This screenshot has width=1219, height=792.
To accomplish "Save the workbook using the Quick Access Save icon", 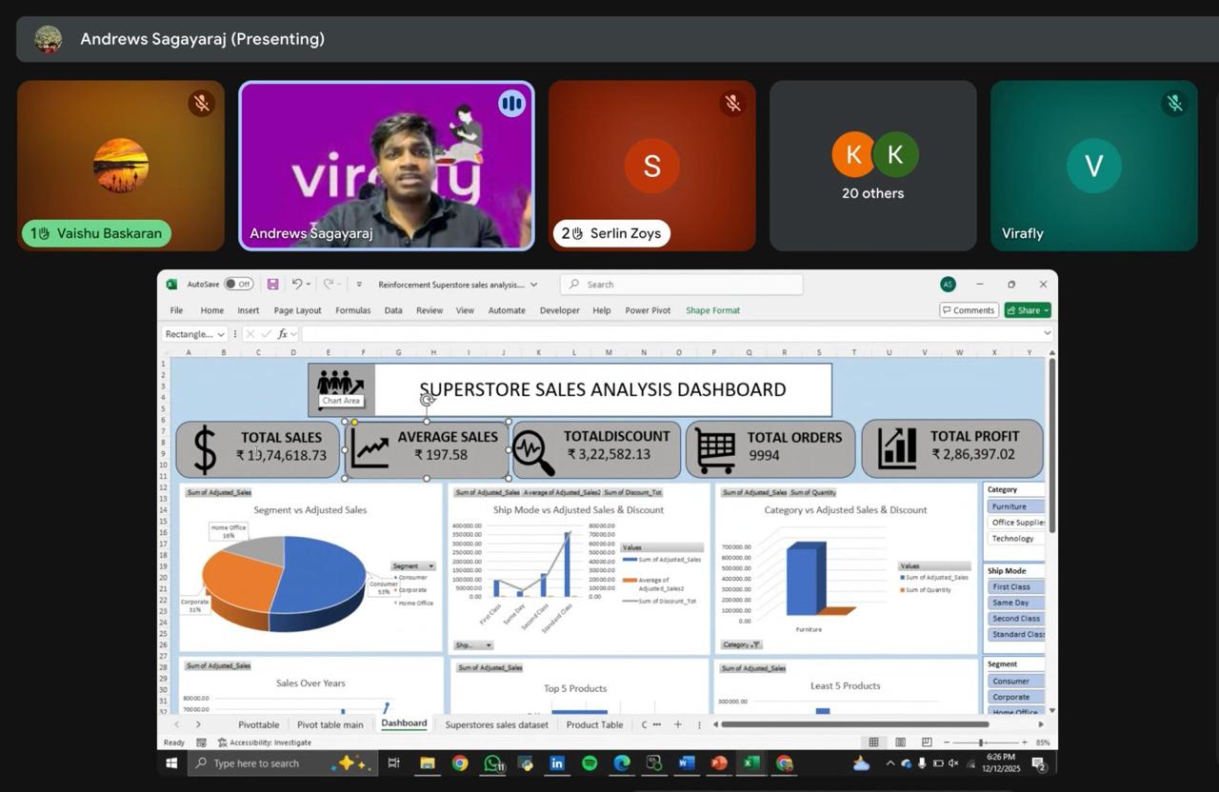I will [x=273, y=284].
